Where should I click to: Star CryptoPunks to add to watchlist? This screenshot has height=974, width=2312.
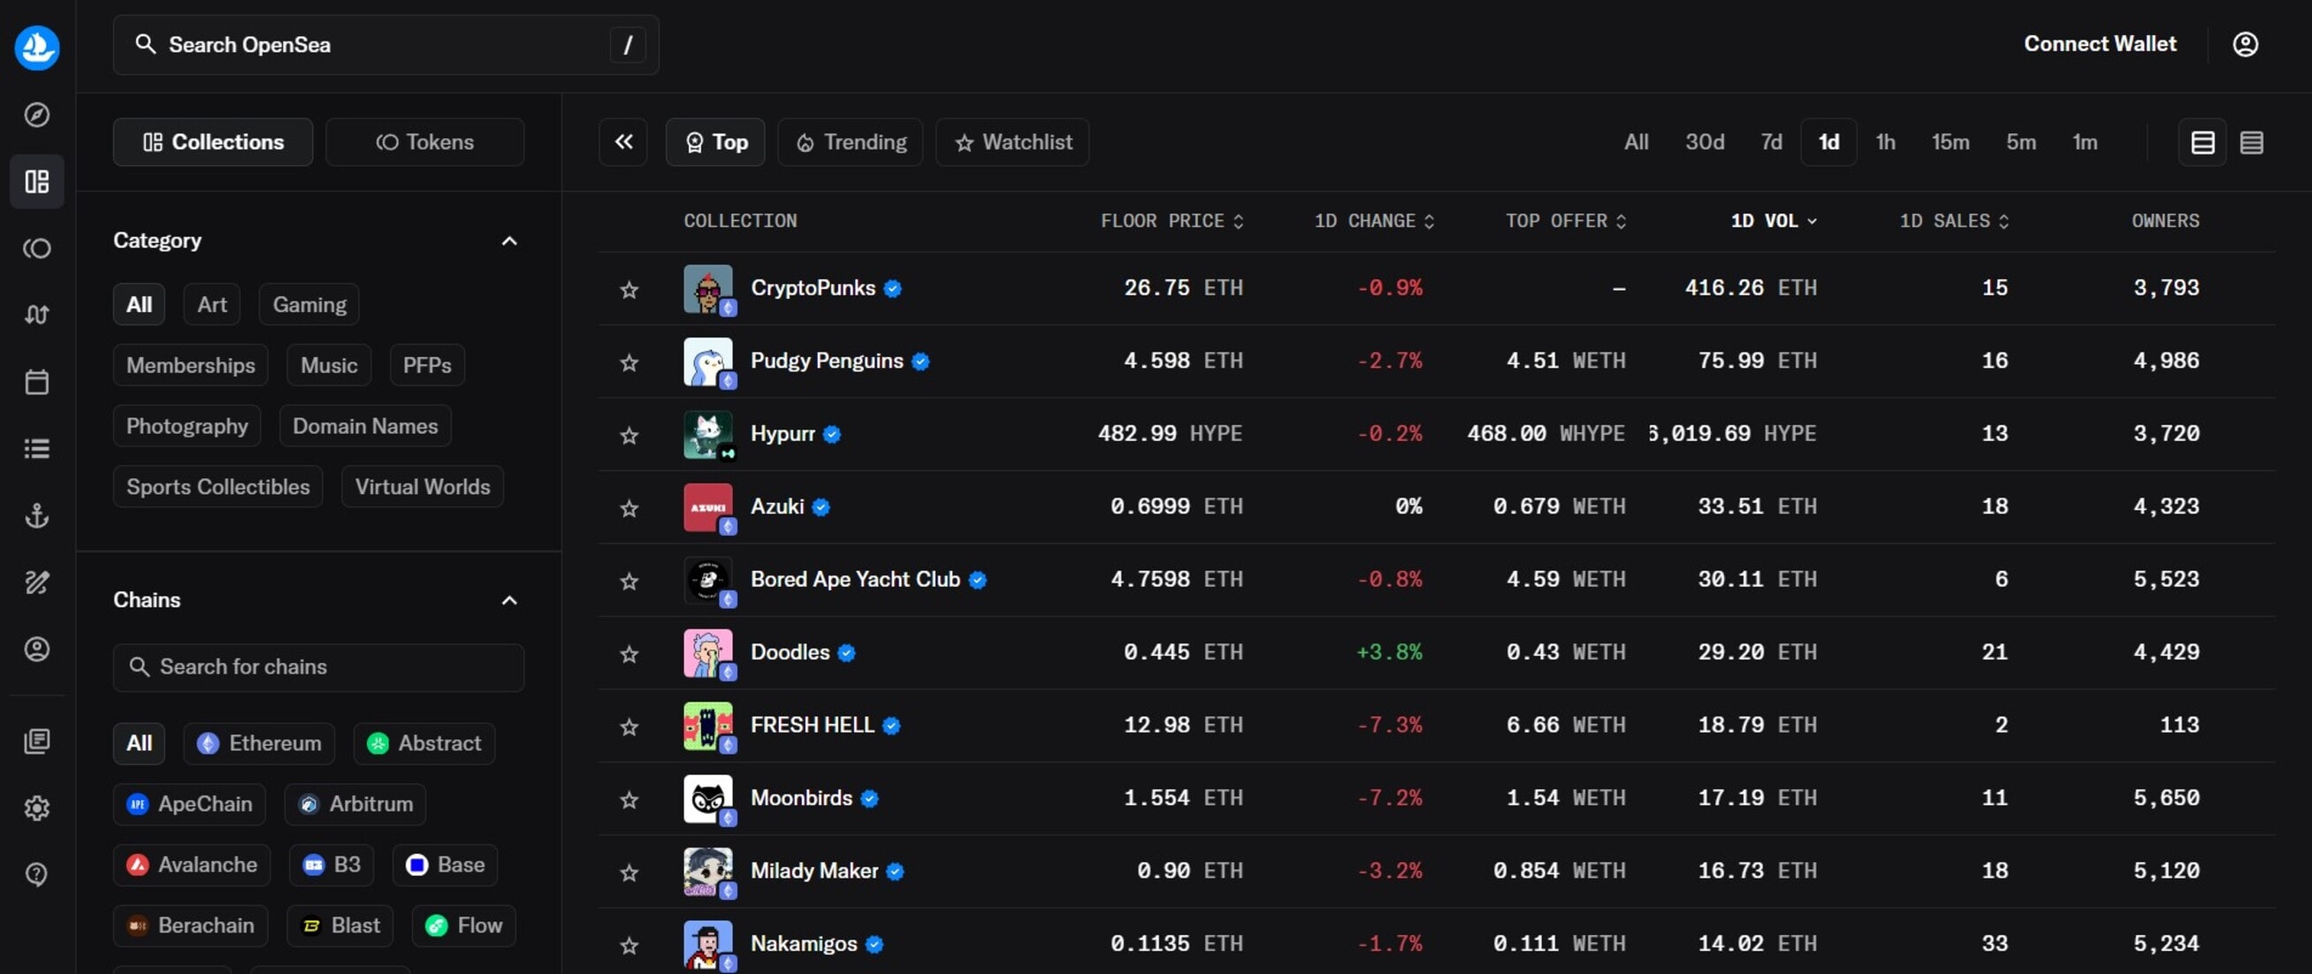click(x=630, y=290)
